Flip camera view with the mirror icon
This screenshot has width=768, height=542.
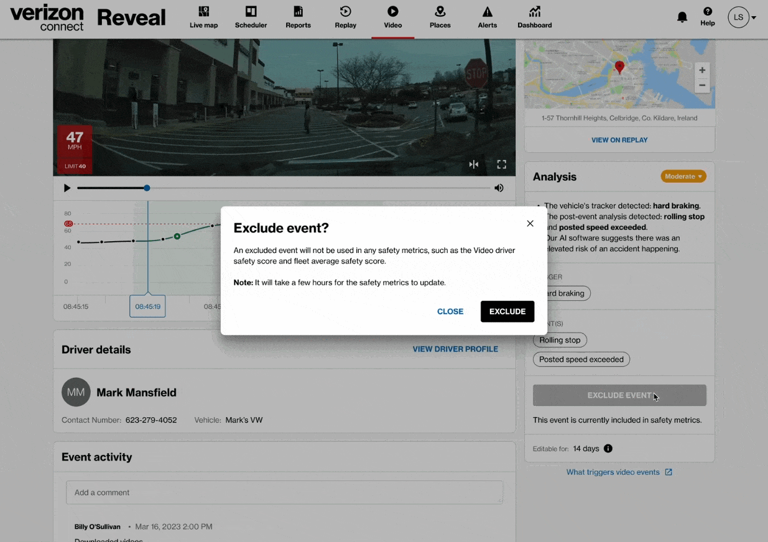coord(474,164)
